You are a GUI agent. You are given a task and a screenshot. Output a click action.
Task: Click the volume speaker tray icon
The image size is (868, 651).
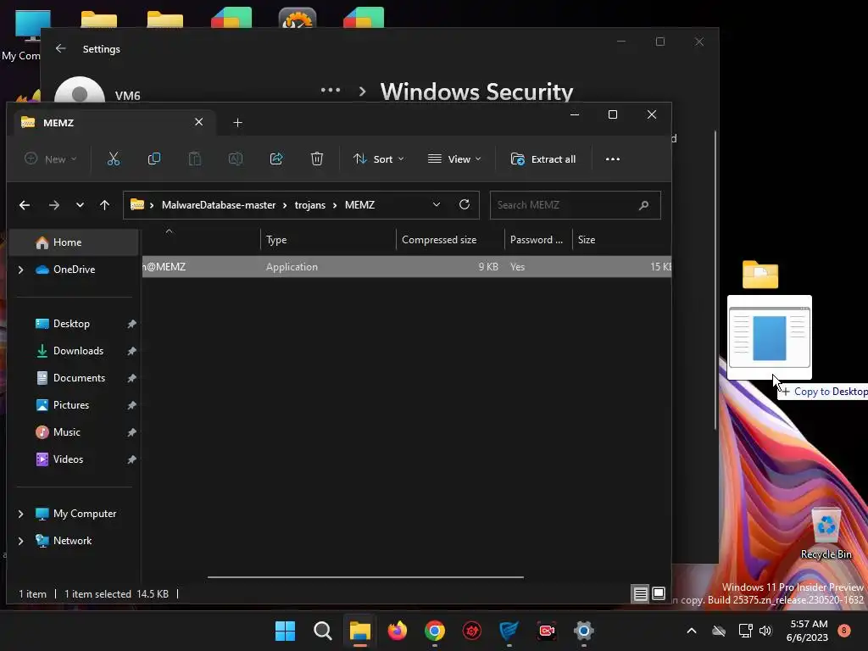pyautogui.click(x=765, y=631)
